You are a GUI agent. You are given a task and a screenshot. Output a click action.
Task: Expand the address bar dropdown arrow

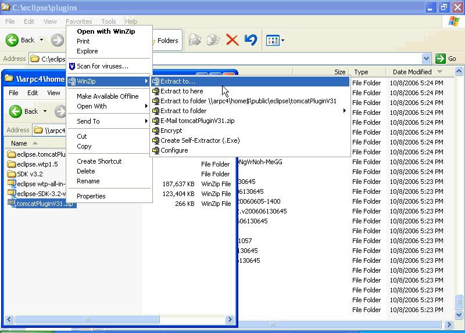[426, 59]
